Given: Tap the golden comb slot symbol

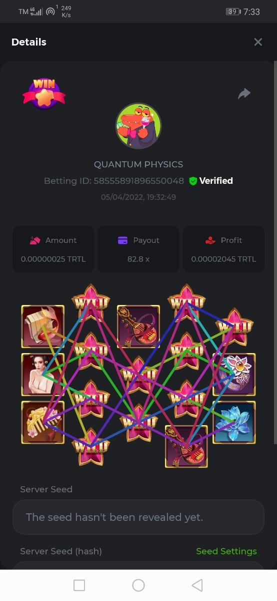Looking at the screenshot, I should click(x=42, y=422).
